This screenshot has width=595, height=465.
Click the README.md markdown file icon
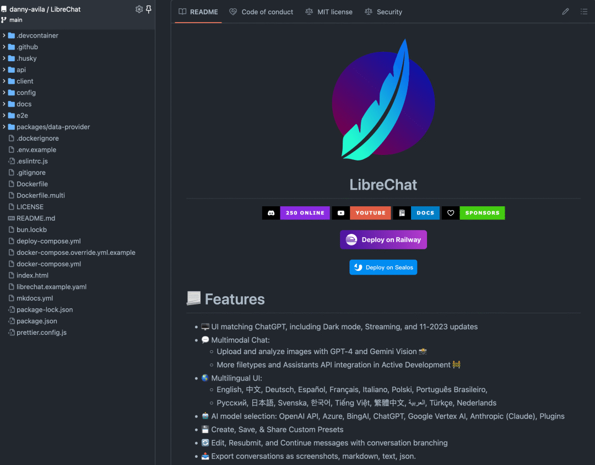12,218
